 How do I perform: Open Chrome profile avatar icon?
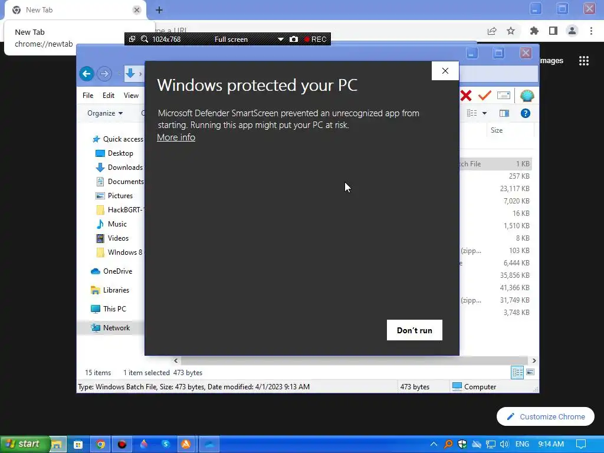pyautogui.click(x=572, y=31)
